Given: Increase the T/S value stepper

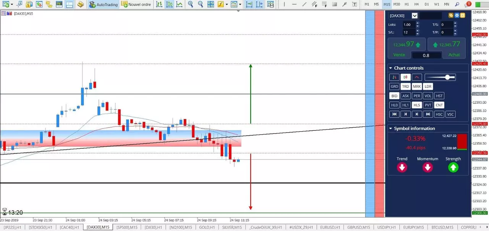Looking at the screenshot, I should [x=455, y=23].
